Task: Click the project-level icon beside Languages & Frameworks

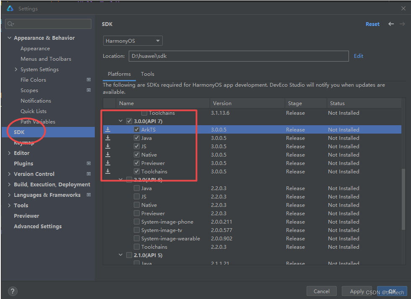Action: pyautogui.click(x=88, y=195)
